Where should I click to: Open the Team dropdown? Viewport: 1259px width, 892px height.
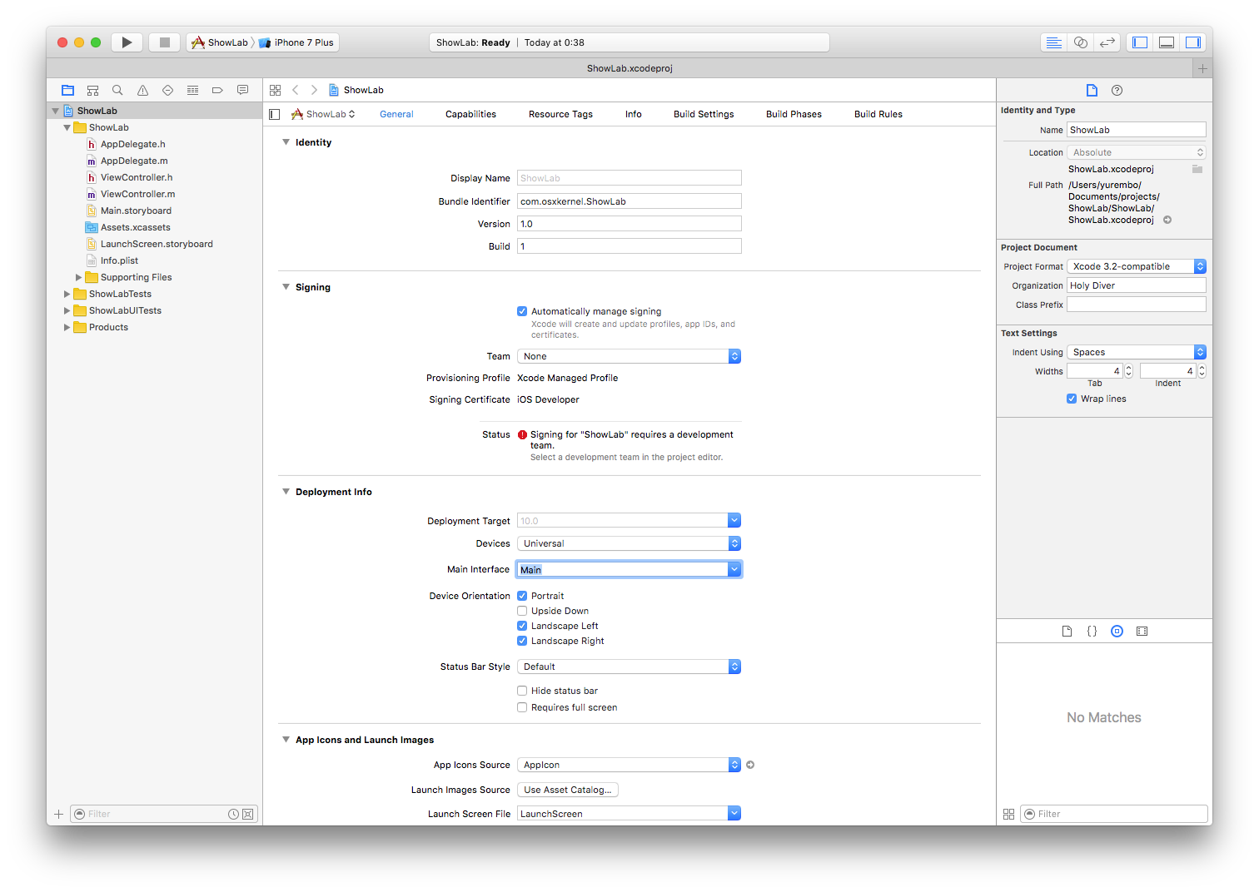(629, 356)
